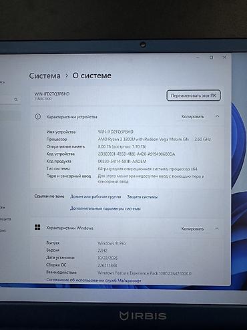
Task: Collapse Характеристики устройства section chevron
Action: tap(217, 116)
